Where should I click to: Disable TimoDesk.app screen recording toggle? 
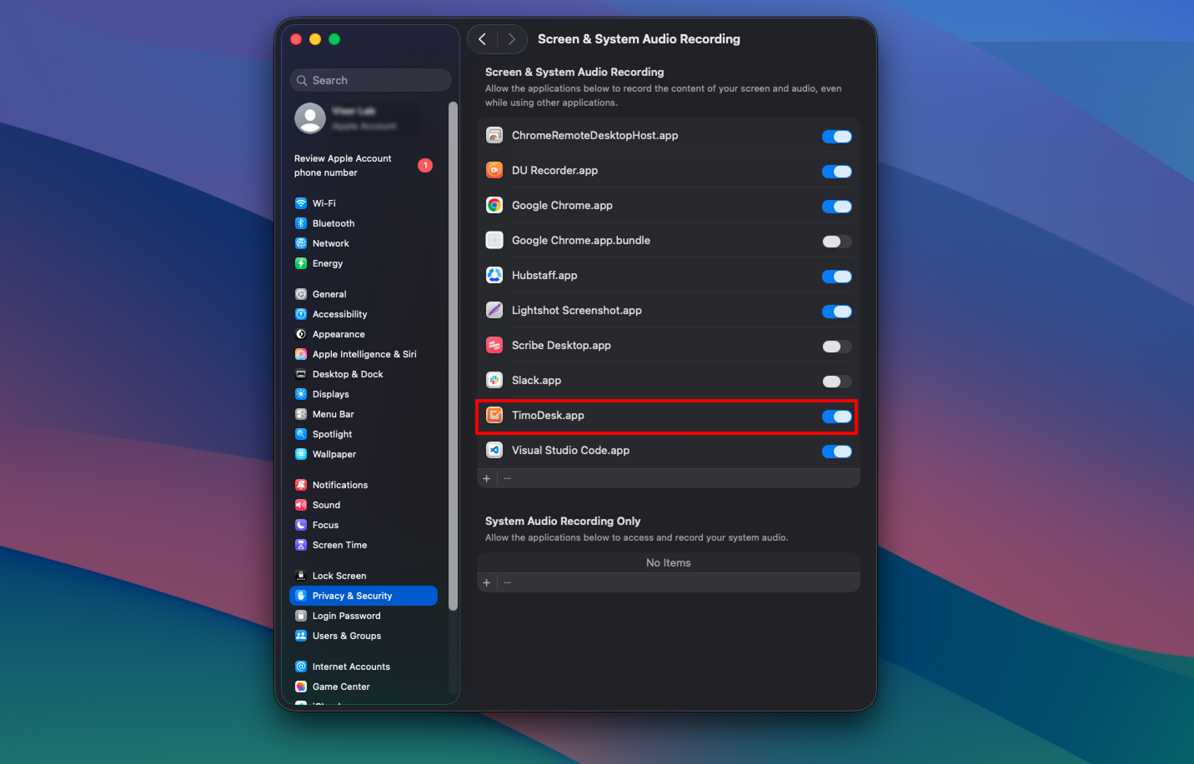pyautogui.click(x=836, y=417)
